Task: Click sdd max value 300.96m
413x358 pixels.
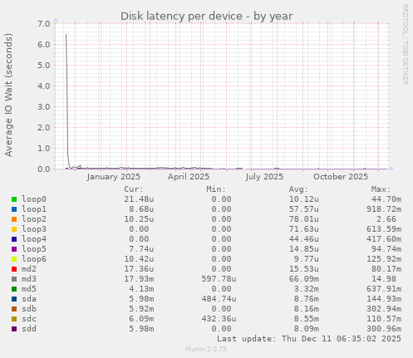Action: (384, 329)
